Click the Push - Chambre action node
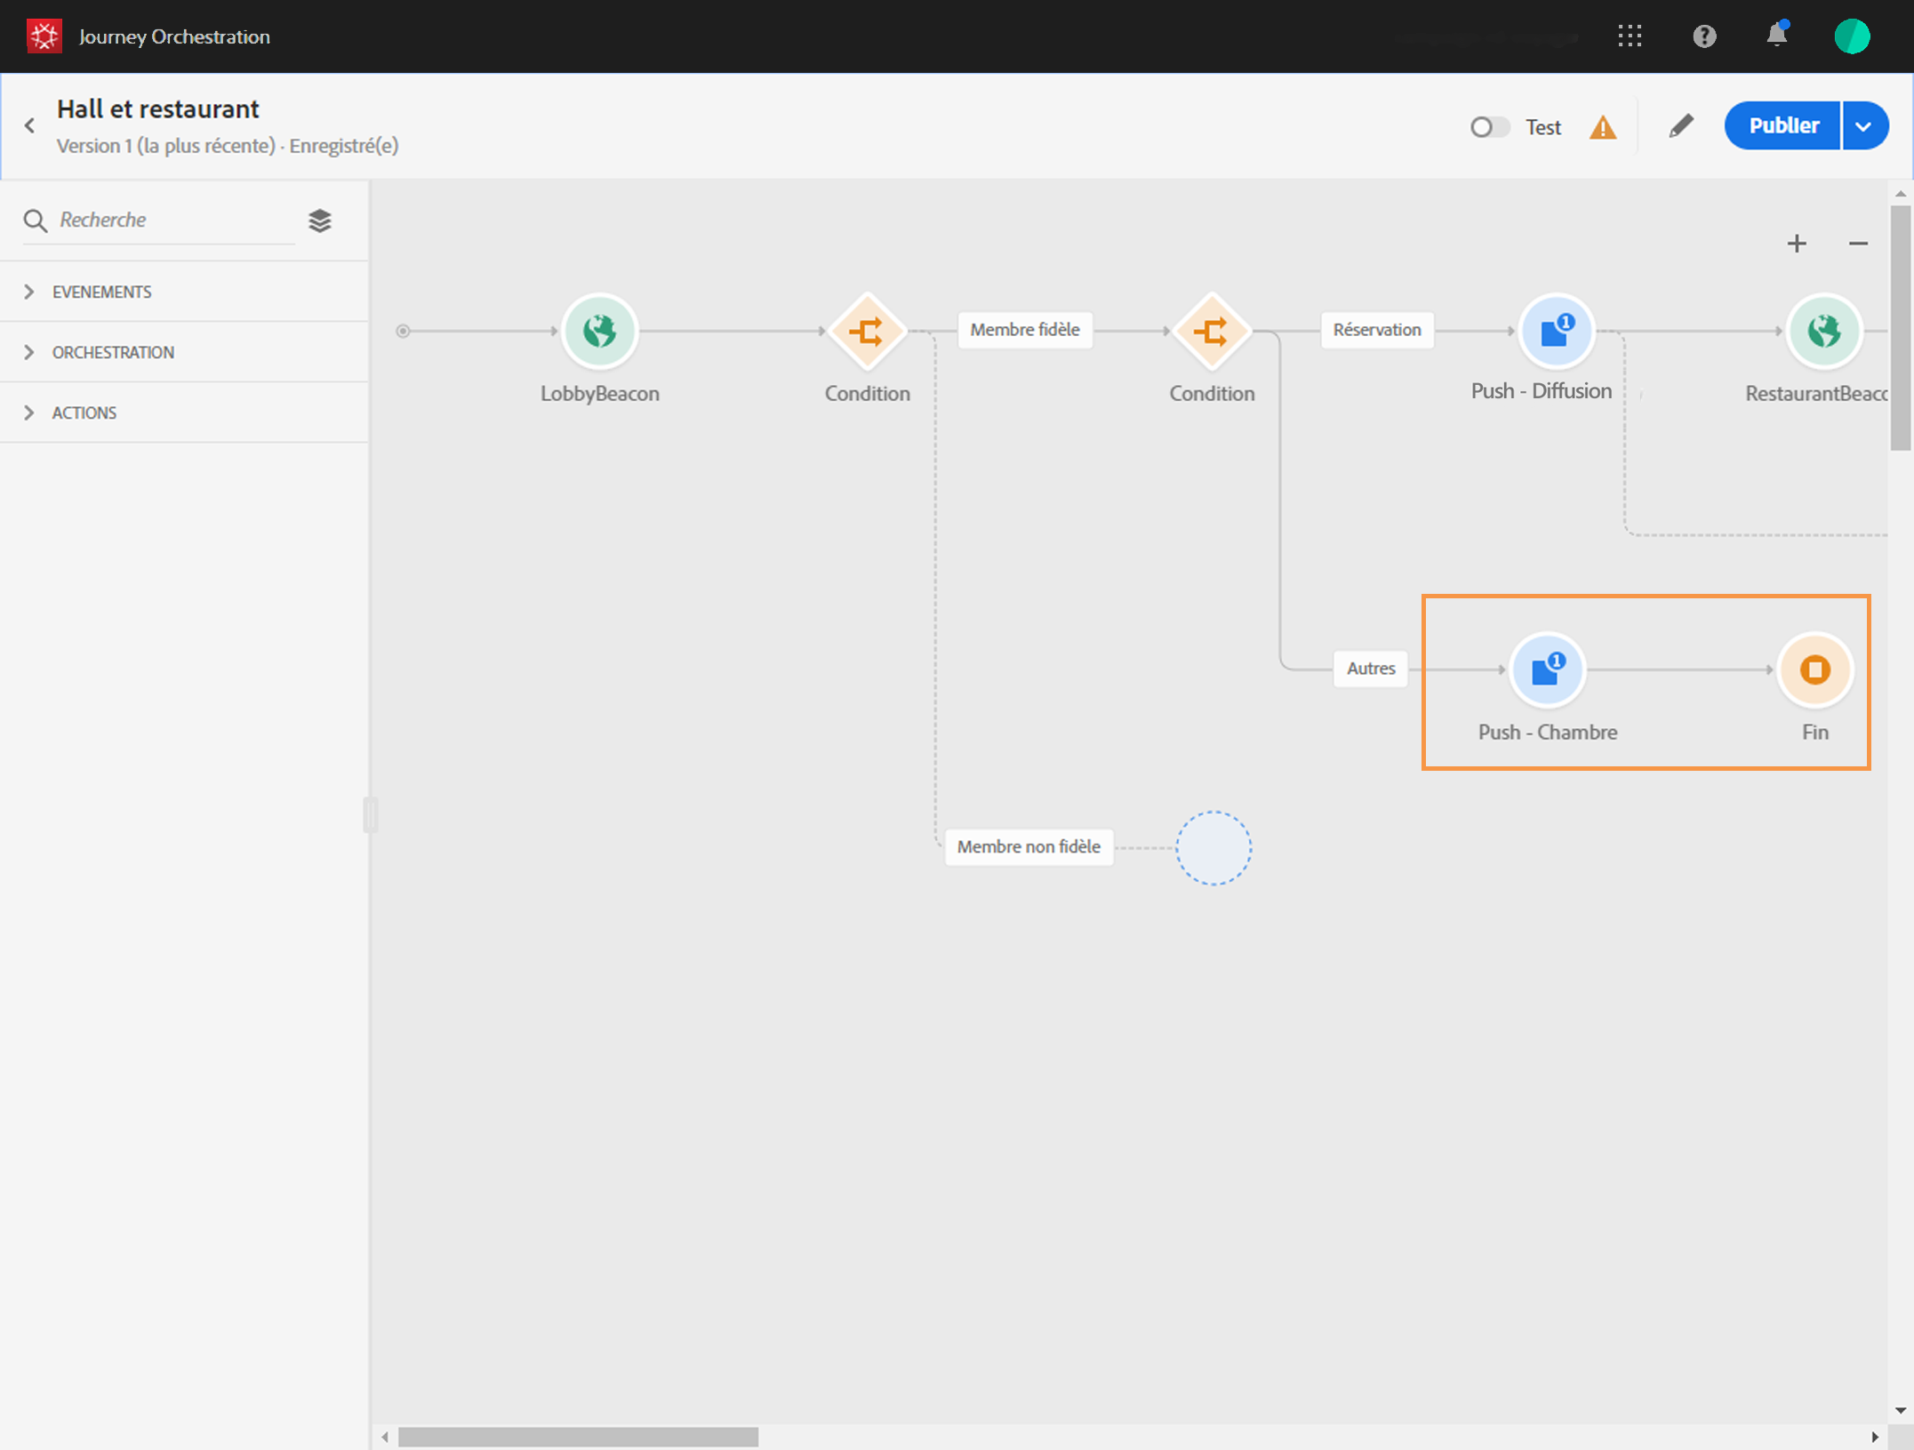1914x1450 pixels. click(1547, 670)
